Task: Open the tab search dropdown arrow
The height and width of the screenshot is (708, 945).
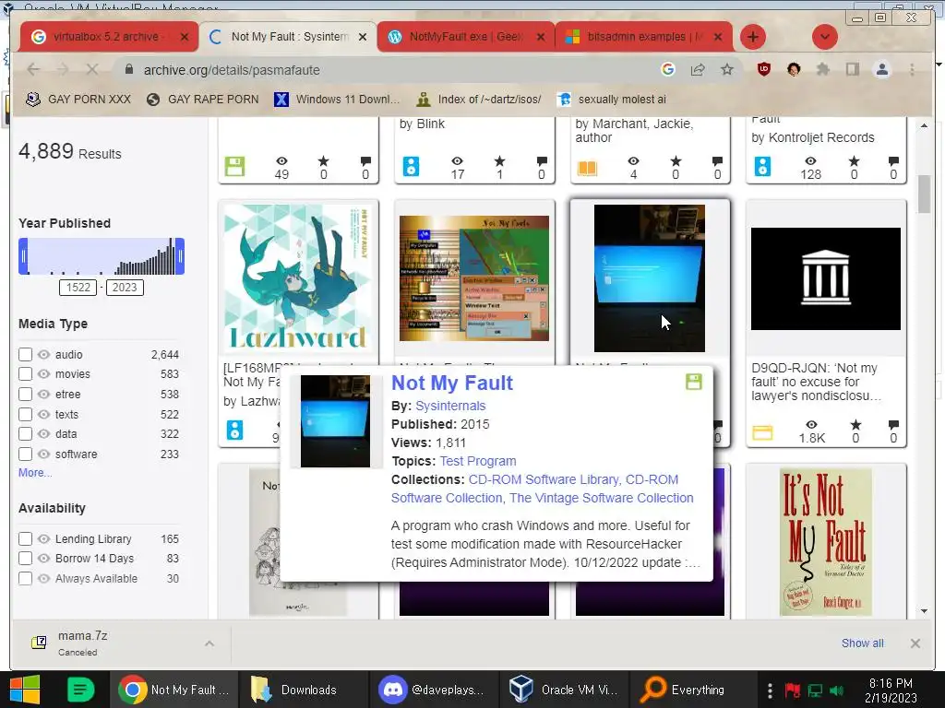Action: [824, 37]
